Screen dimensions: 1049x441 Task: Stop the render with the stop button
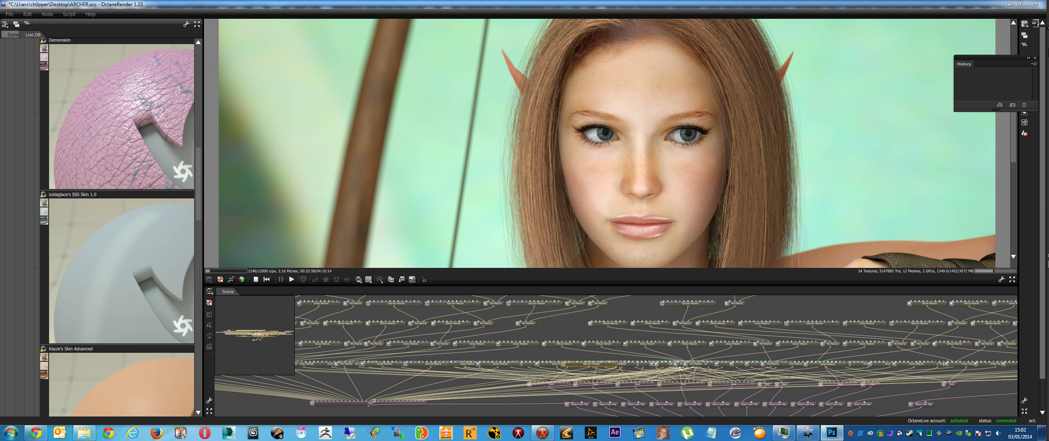pos(256,280)
